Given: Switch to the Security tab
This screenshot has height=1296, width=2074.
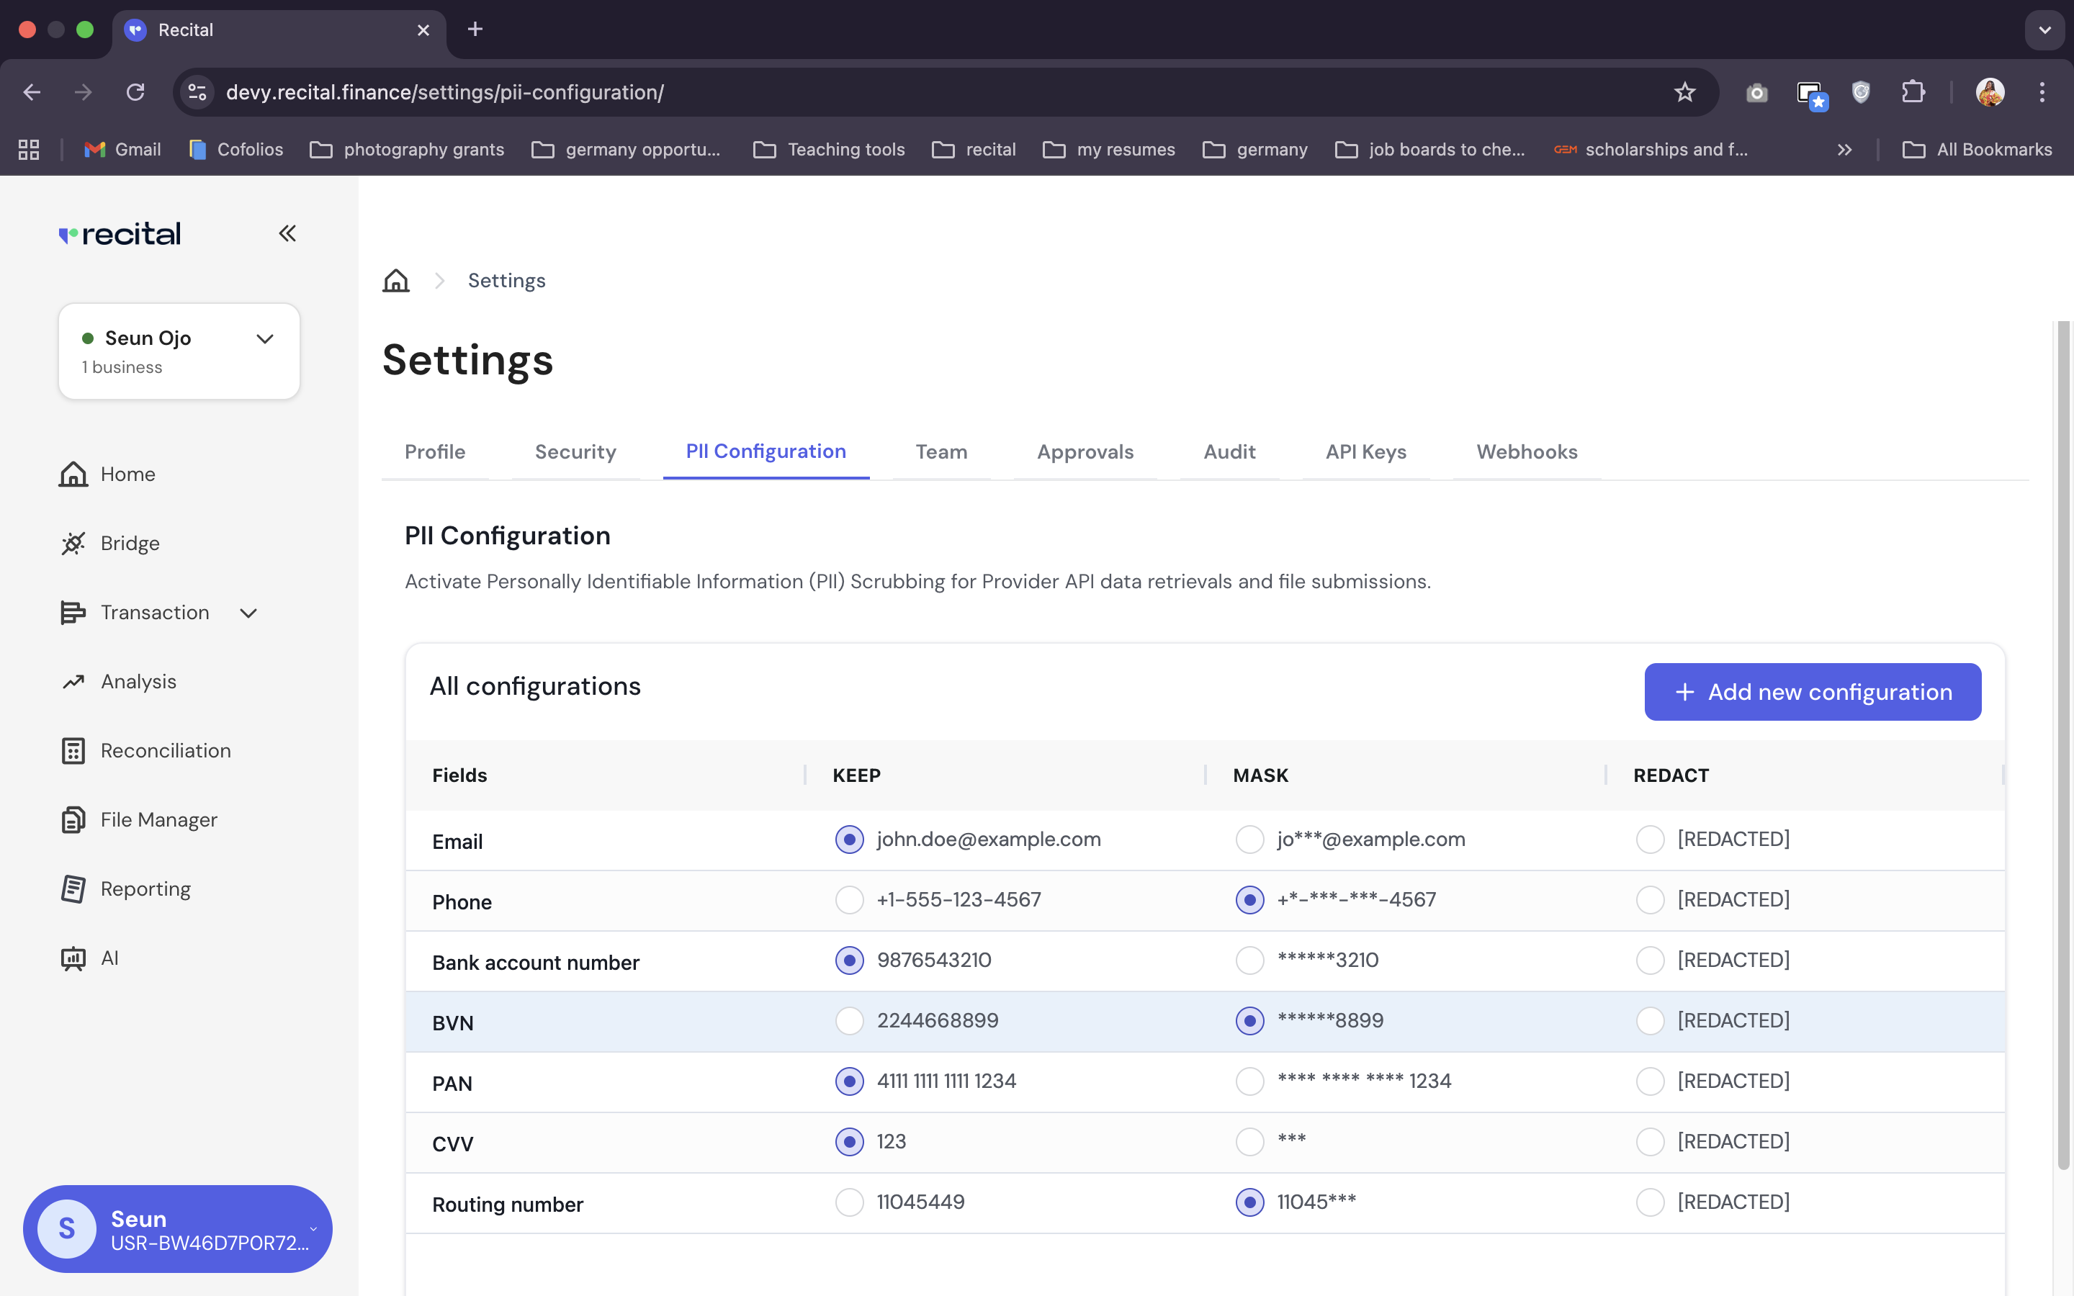Looking at the screenshot, I should point(575,451).
